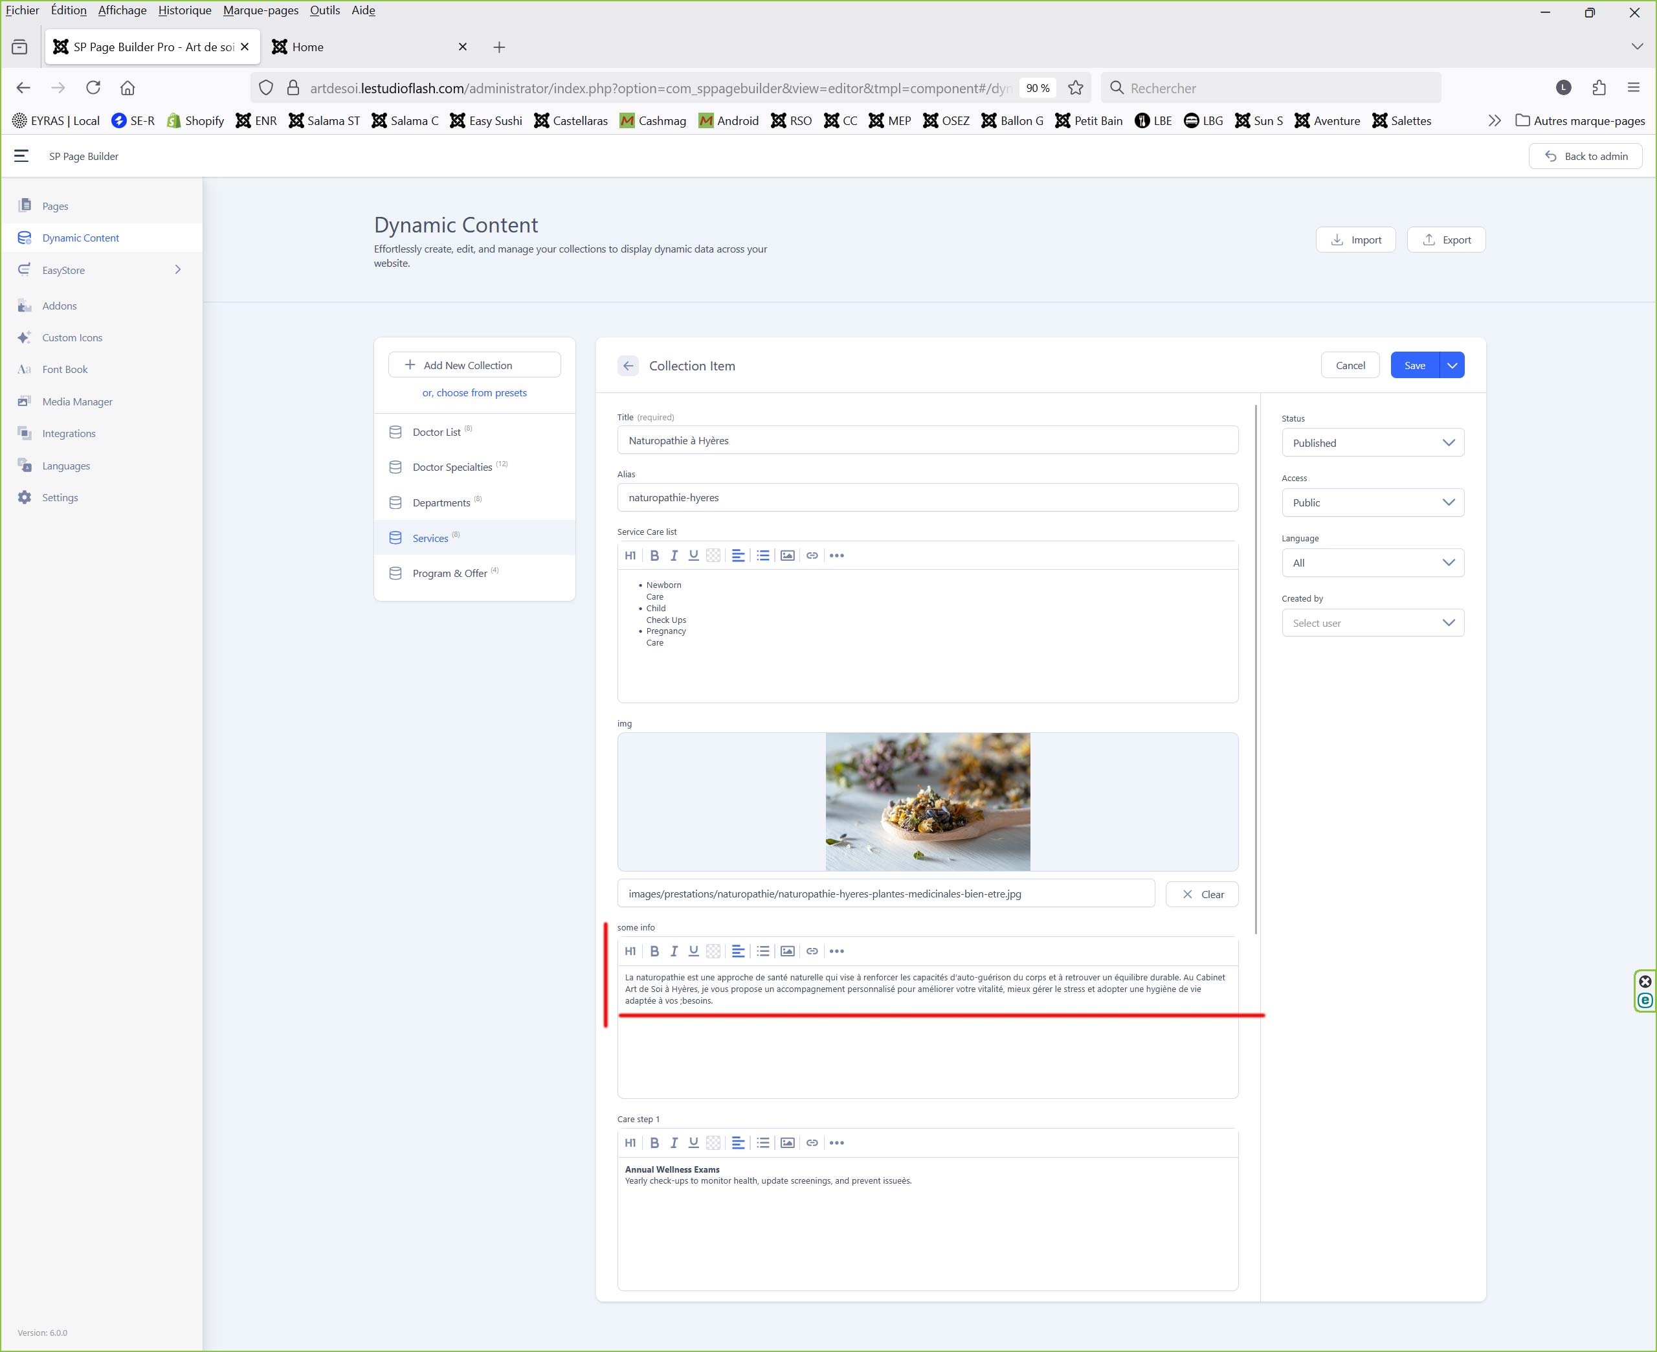Screen dimensions: 1657x1352
Task: Open bullet list option in some info editor
Action: point(762,951)
